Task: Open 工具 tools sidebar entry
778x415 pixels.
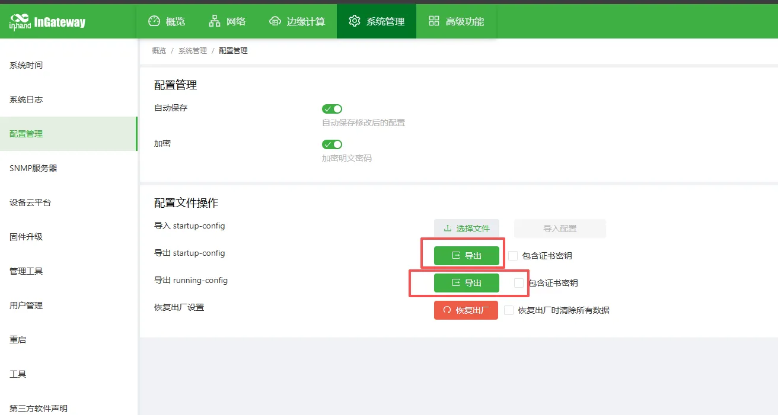Action: pos(68,374)
